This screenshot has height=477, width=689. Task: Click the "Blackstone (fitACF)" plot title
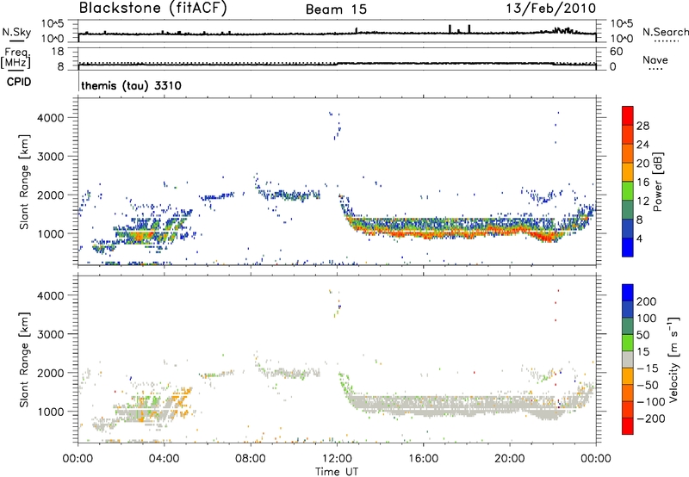point(152,8)
